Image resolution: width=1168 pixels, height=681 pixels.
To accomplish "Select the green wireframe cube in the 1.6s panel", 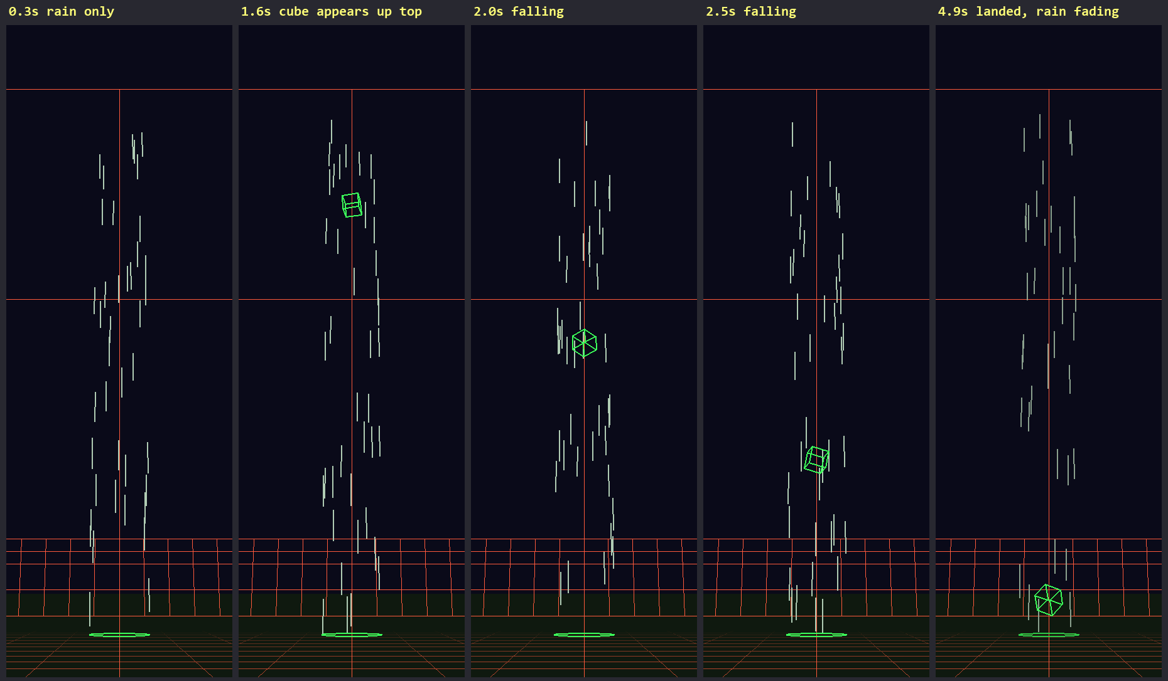I will (x=352, y=205).
